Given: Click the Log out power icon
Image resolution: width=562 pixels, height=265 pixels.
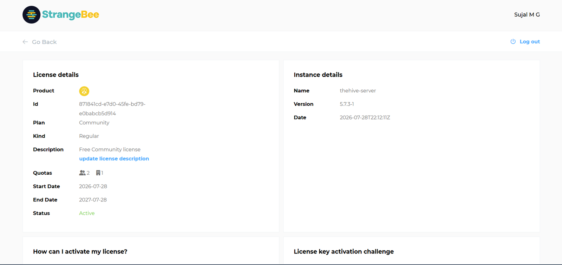Looking at the screenshot, I should pyautogui.click(x=513, y=41).
